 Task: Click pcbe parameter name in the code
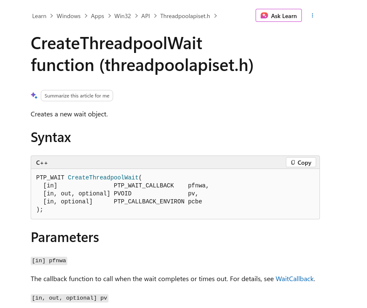pos(195,202)
